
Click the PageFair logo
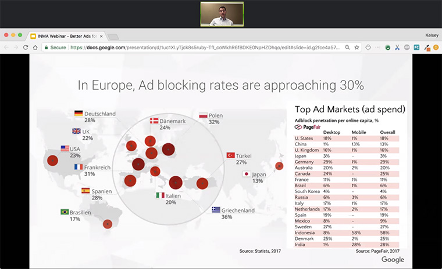308,127
